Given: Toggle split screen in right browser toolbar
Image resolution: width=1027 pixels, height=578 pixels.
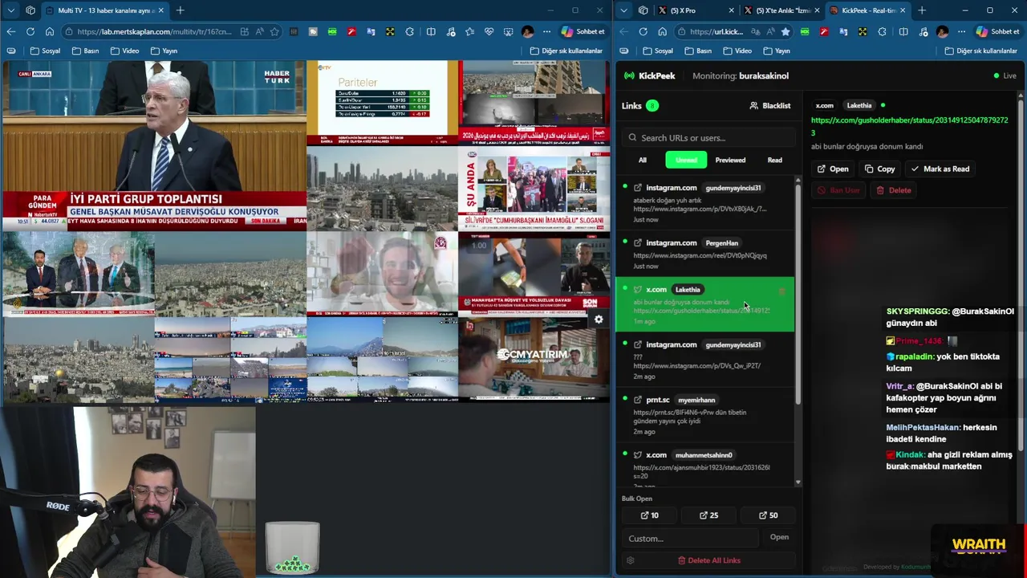Looking at the screenshot, I should [x=903, y=31].
